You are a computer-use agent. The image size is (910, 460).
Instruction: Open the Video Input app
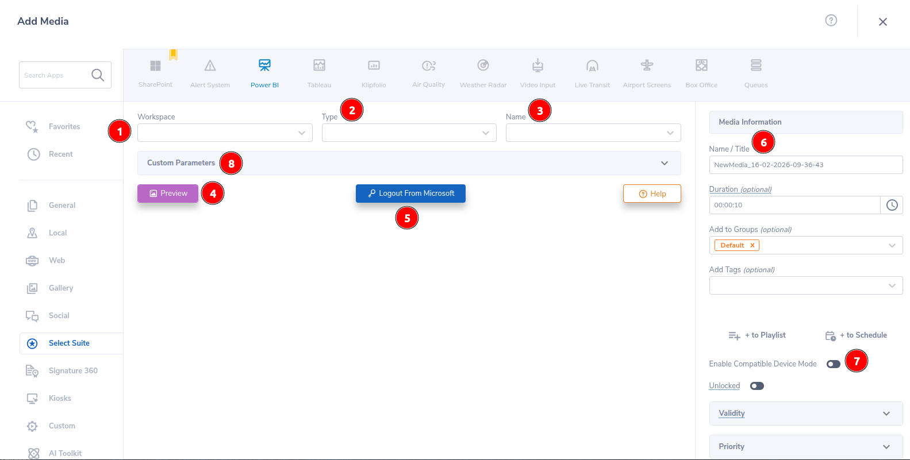(x=537, y=73)
